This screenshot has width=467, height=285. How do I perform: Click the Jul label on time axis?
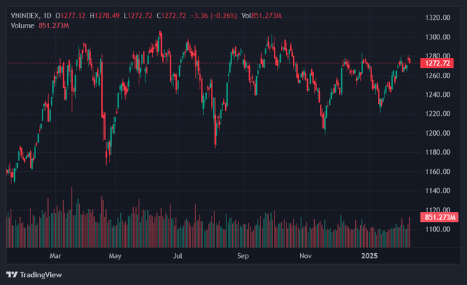point(178,256)
